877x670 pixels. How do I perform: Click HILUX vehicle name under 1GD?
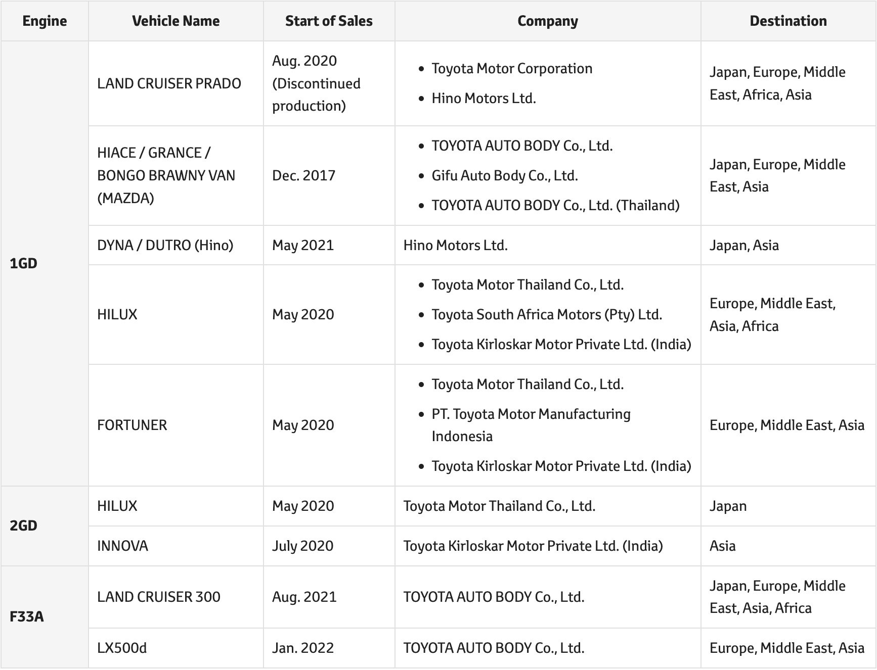point(117,314)
